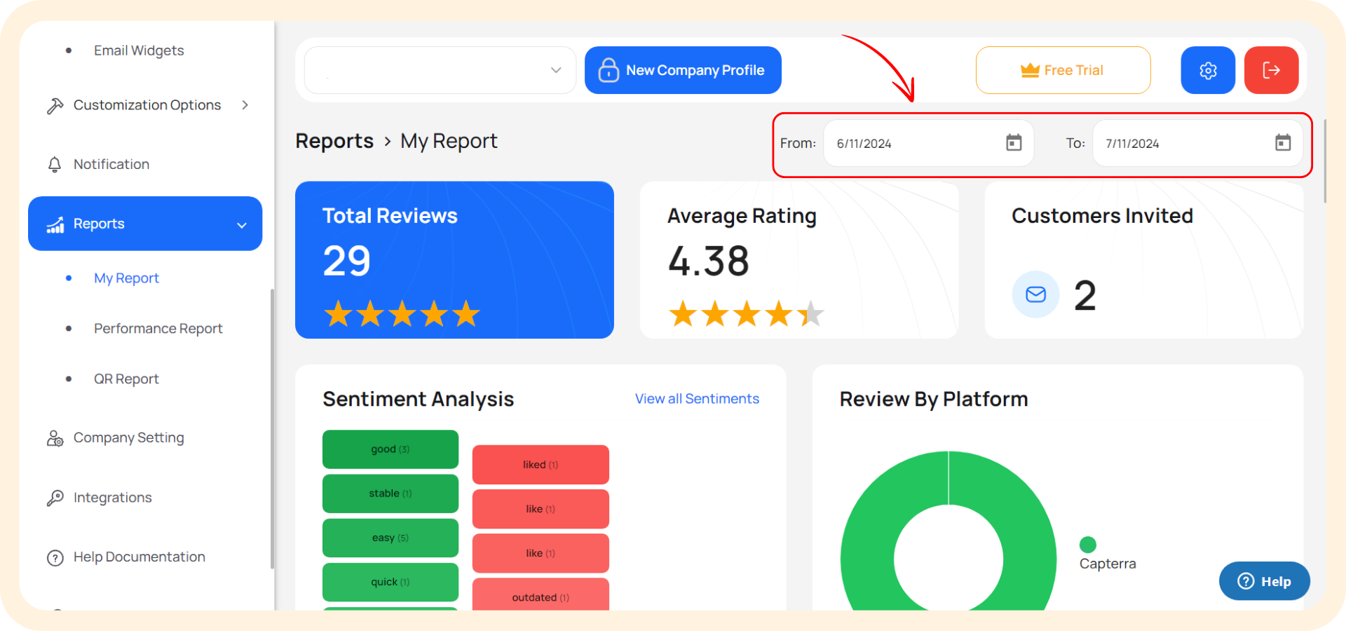Click the To date field 7/11/2024
This screenshot has width=1346, height=631.
[x=1197, y=143]
